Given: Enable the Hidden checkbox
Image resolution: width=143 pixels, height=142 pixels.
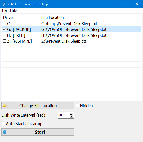Looking at the screenshot, I should click(77, 106).
